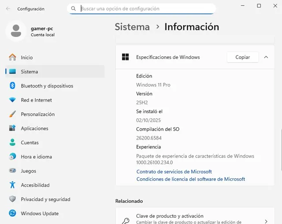Click the back arrow in title bar
Image resolution: width=282 pixels, height=224 pixels.
8,9
